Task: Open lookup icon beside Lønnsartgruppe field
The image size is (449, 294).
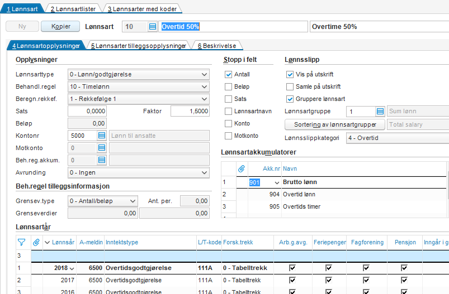Action: pos(380,111)
